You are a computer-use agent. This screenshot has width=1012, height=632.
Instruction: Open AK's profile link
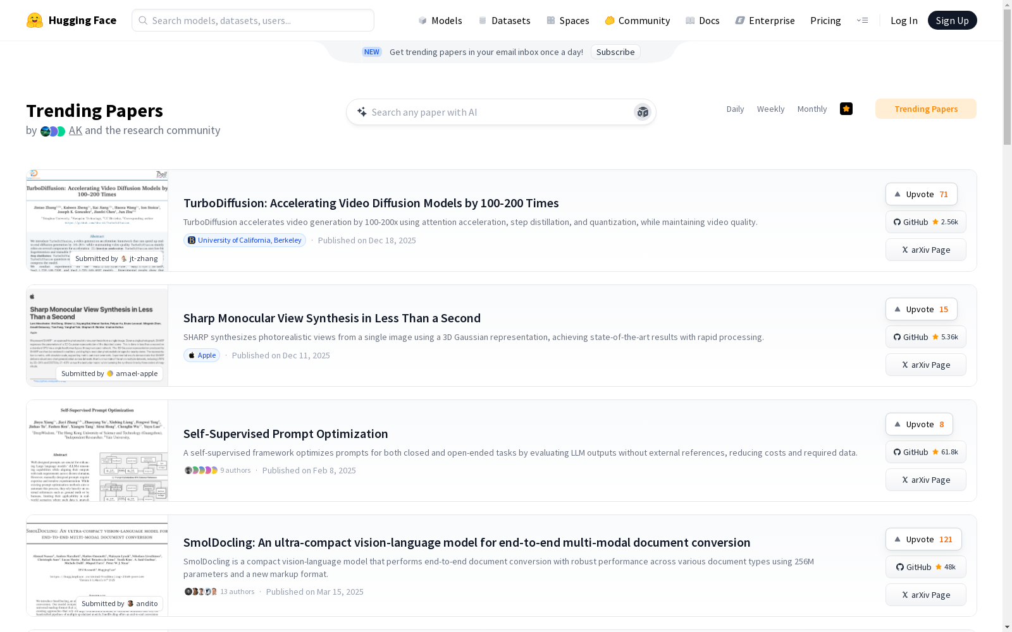point(75,130)
